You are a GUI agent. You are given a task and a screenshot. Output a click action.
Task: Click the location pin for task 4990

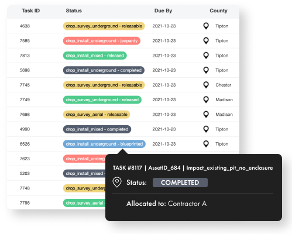(x=206, y=129)
